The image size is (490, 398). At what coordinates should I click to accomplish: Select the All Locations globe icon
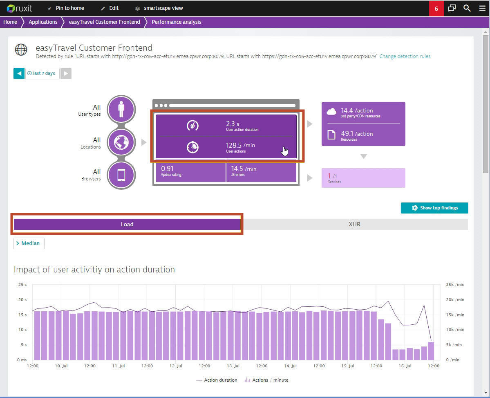(121, 142)
